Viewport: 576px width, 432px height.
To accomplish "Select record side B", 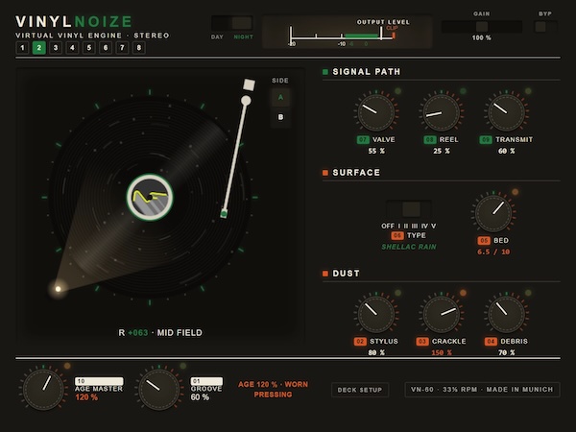I will point(280,117).
